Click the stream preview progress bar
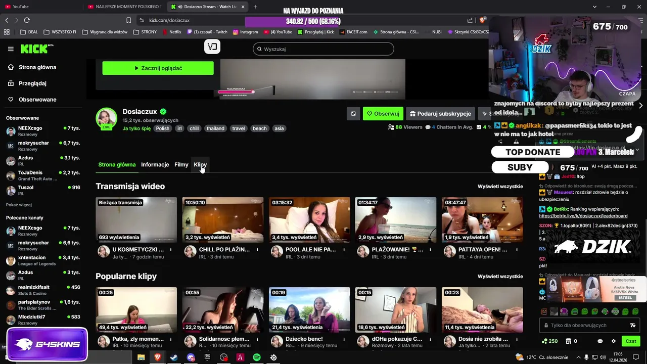Image resolution: width=647 pixels, height=364 pixels. click(x=236, y=92)
